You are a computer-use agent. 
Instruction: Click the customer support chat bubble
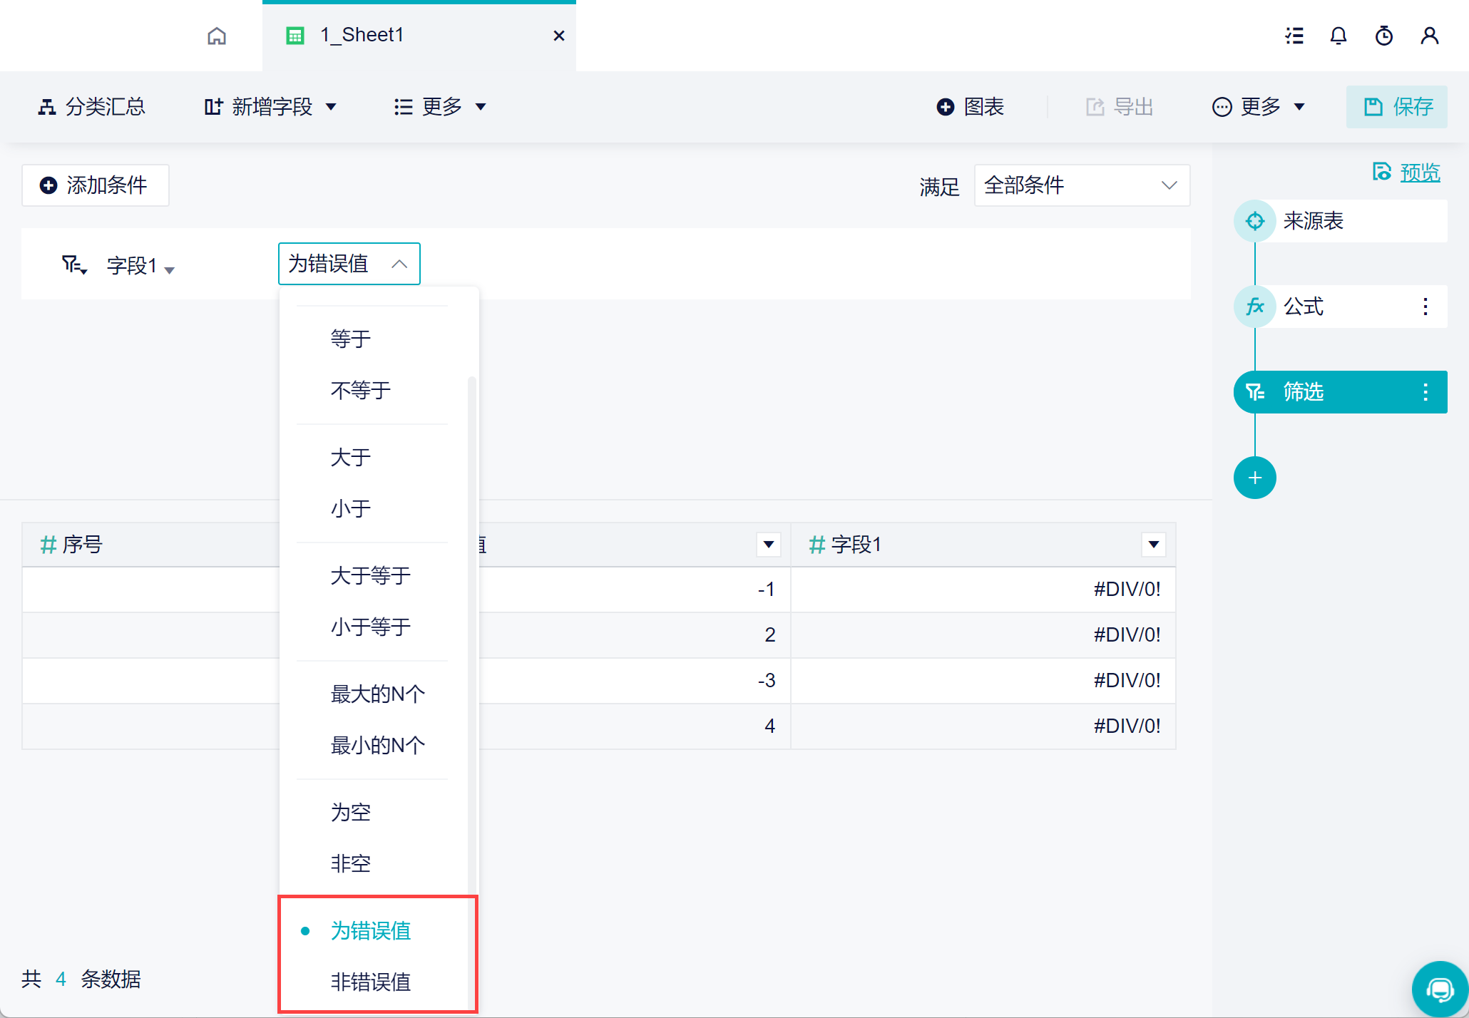(x=1440, y=989)
